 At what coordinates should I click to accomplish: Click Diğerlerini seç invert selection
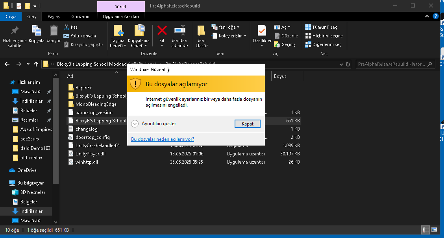coord(323,45)
